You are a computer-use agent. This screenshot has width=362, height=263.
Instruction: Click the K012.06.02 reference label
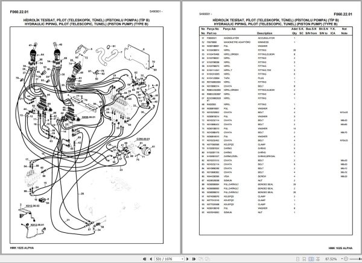(x=33, y=206)
